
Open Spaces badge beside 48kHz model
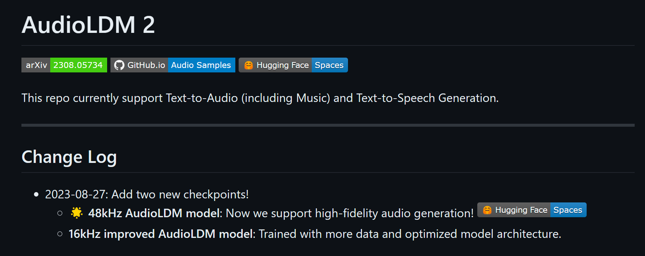tap(568, 210)
